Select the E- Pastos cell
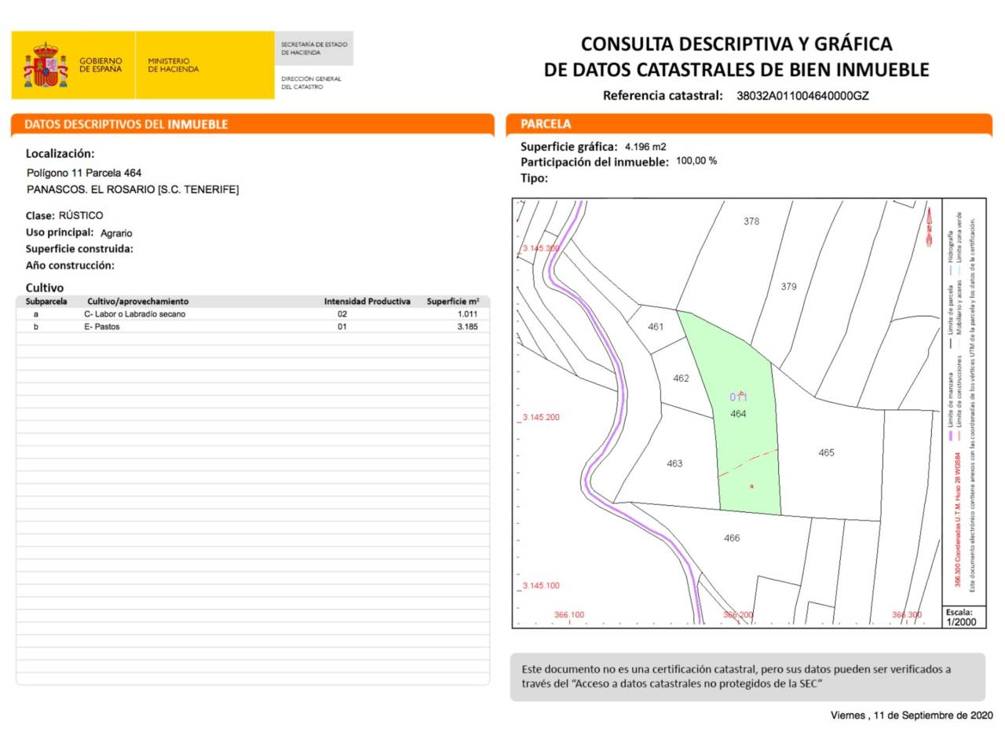The image size is (1005, 754). (102, 327)
